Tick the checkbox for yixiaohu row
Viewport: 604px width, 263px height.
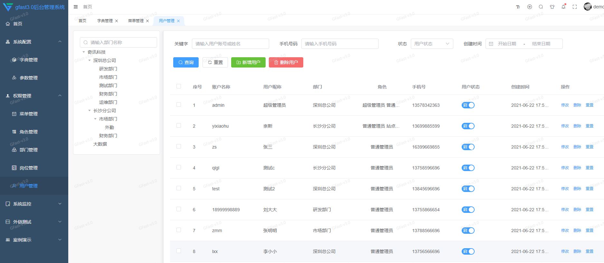coord(179,125)
